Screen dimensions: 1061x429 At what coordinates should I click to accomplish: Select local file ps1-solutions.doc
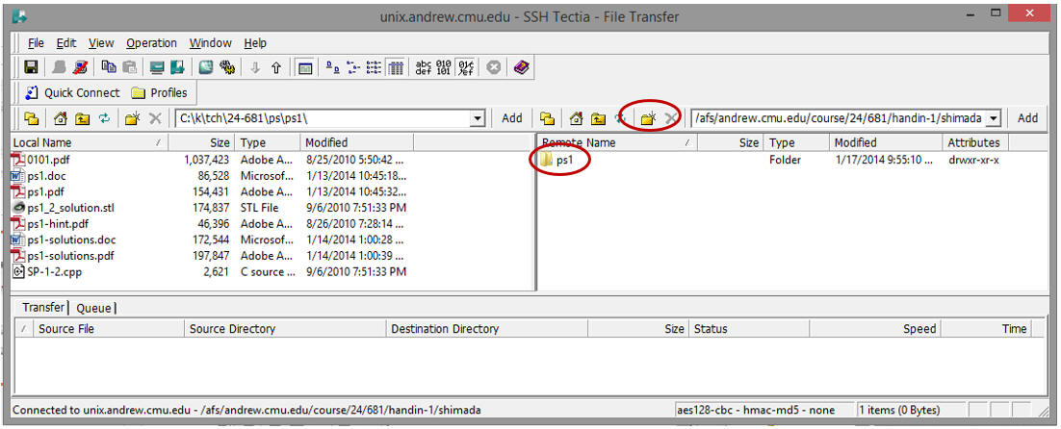[64, 240]
